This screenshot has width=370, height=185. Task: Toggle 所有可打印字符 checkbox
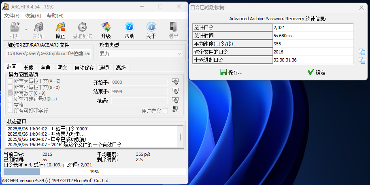pyautogui.click(x=11, y=111)
